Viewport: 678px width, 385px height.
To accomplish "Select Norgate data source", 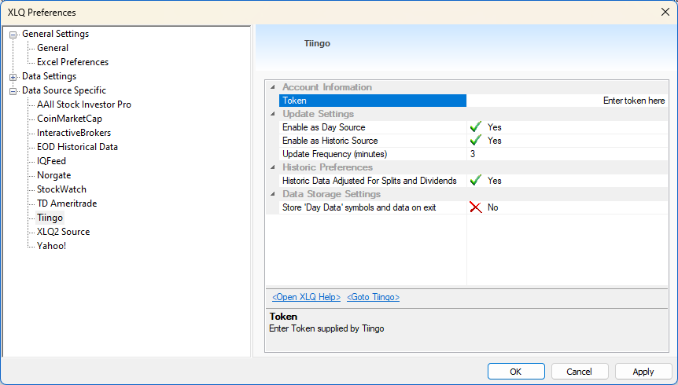I will point(54,175).
